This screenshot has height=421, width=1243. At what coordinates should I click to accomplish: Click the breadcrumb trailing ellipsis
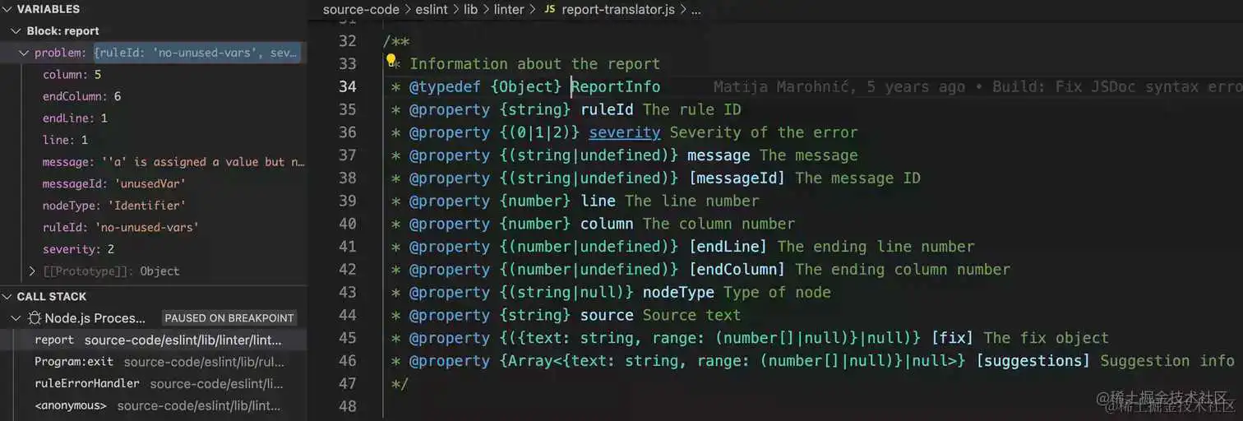click(695, 10)
